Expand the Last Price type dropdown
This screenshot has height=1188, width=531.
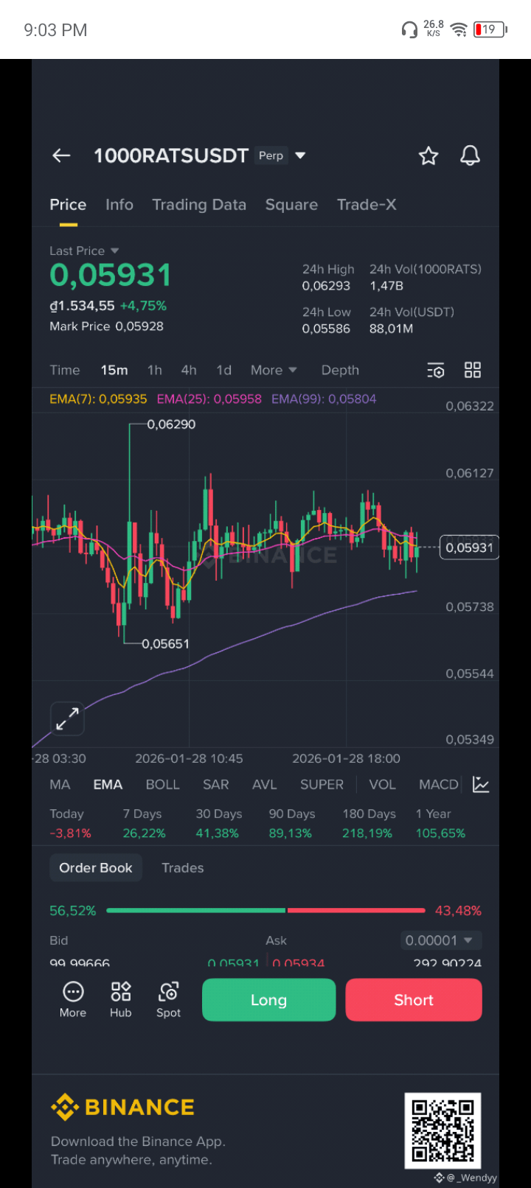(114, 251)
